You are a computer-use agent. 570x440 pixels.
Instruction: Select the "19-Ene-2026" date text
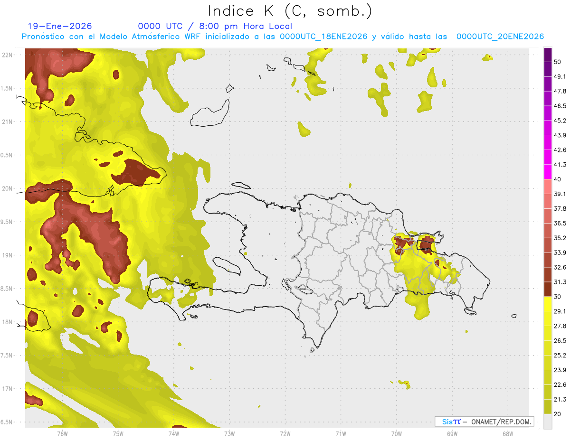coord(60,26)
